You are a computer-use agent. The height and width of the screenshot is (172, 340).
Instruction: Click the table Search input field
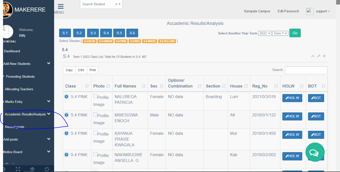click(x=306, y=70)
